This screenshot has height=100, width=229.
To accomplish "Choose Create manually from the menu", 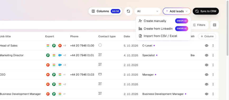I will 163,21.
